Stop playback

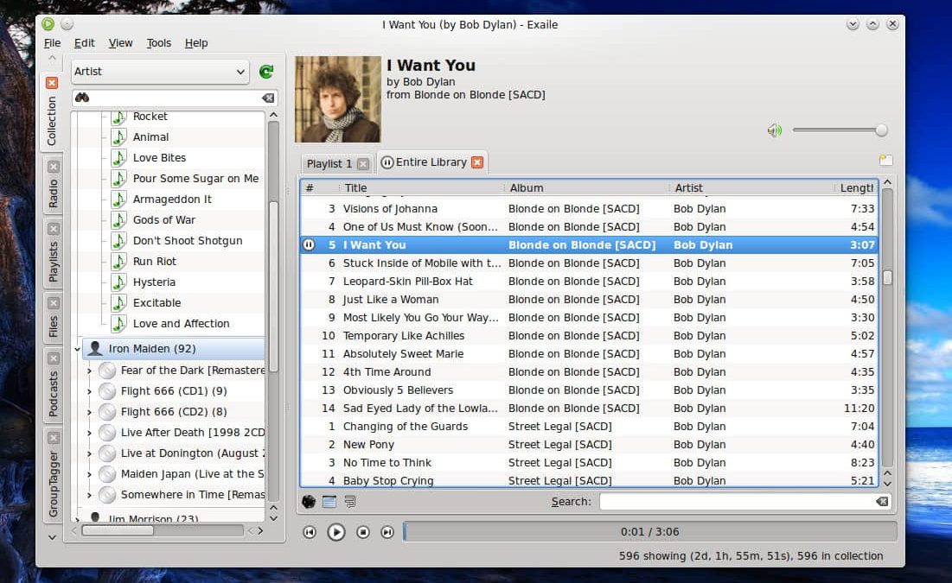363,532
